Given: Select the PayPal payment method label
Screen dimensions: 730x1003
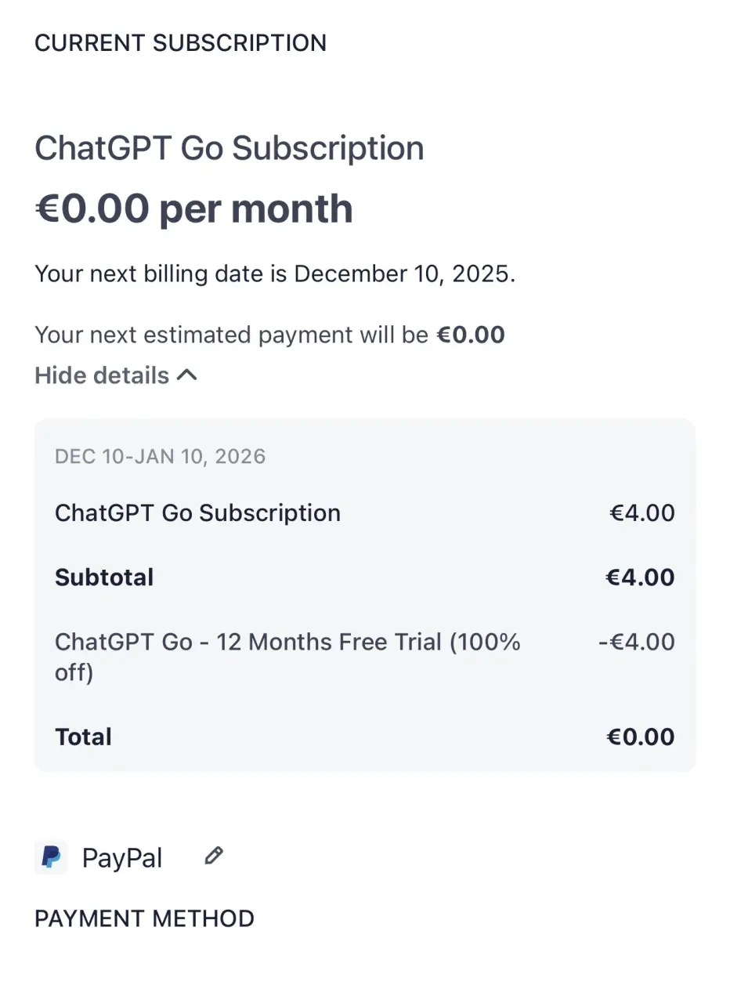Looking at the screenshot, I should point(122,858).
